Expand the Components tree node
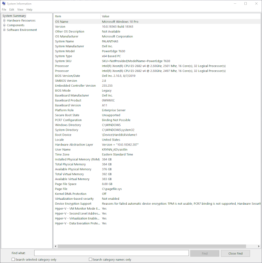Viewport: 262px width, 263px height. pos(4,25)
